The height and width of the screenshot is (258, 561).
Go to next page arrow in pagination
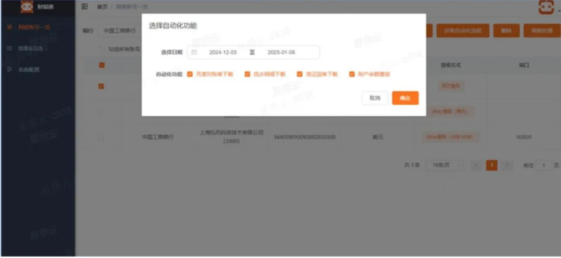coord(507,165)
